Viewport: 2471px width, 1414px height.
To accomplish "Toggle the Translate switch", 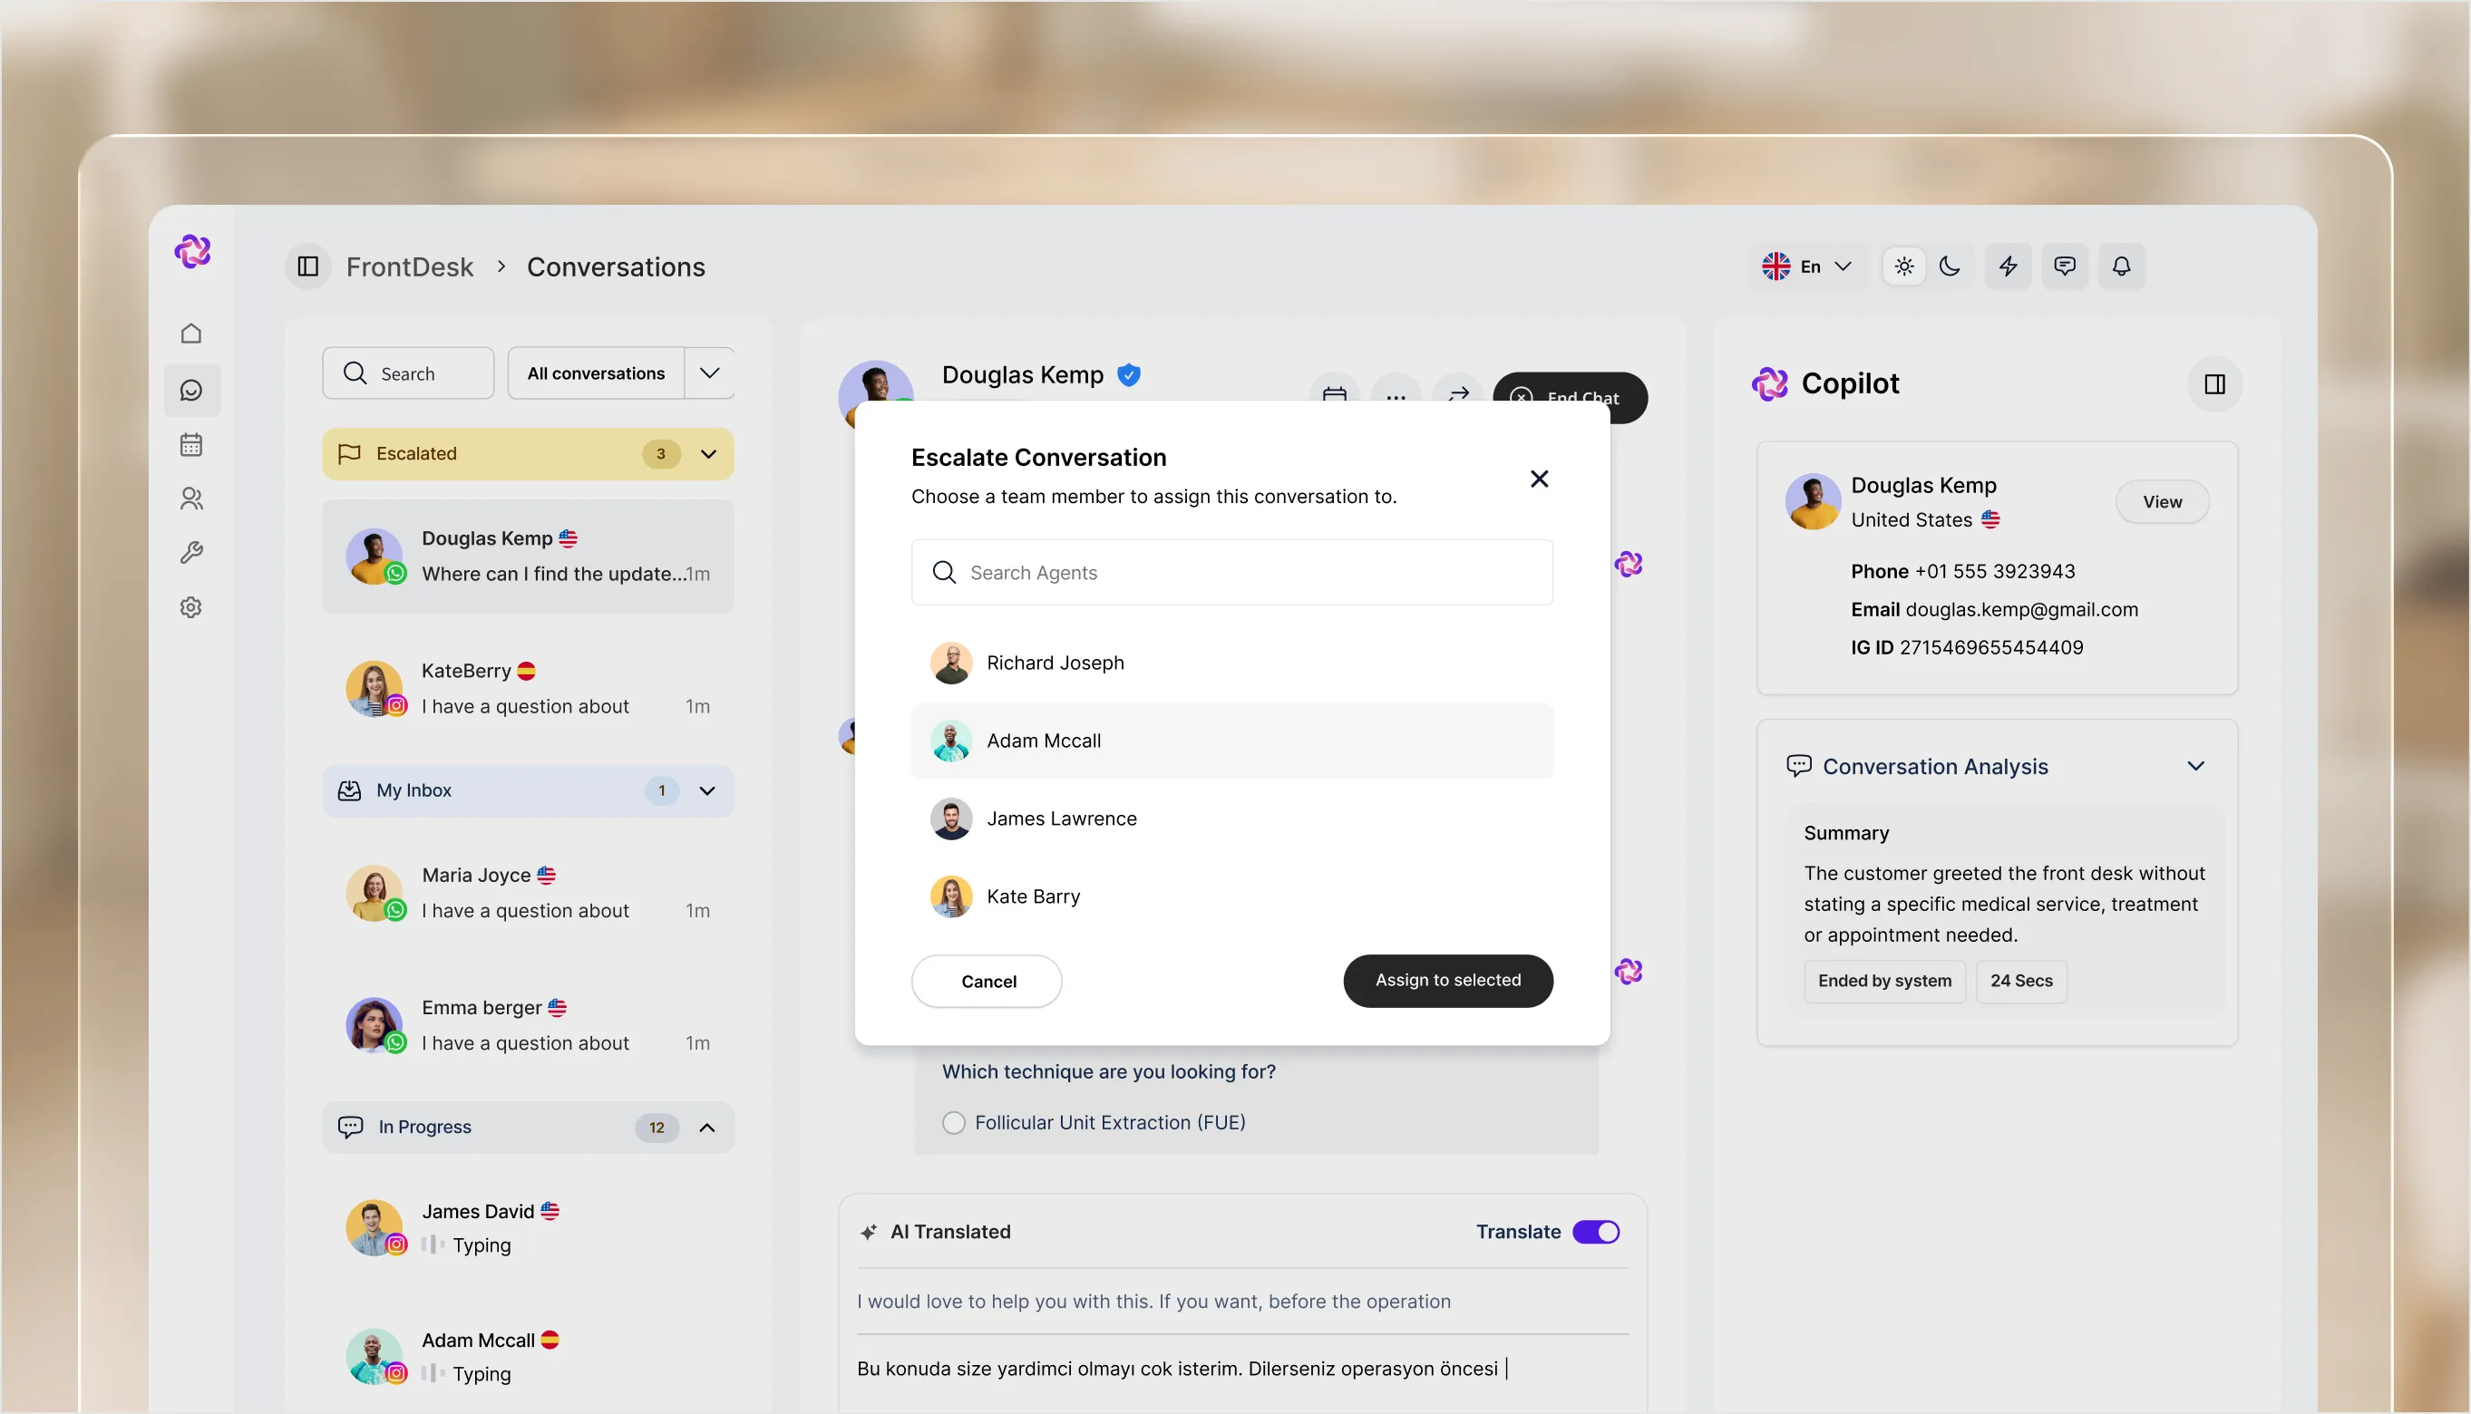I will [x=1596, y=1232].
